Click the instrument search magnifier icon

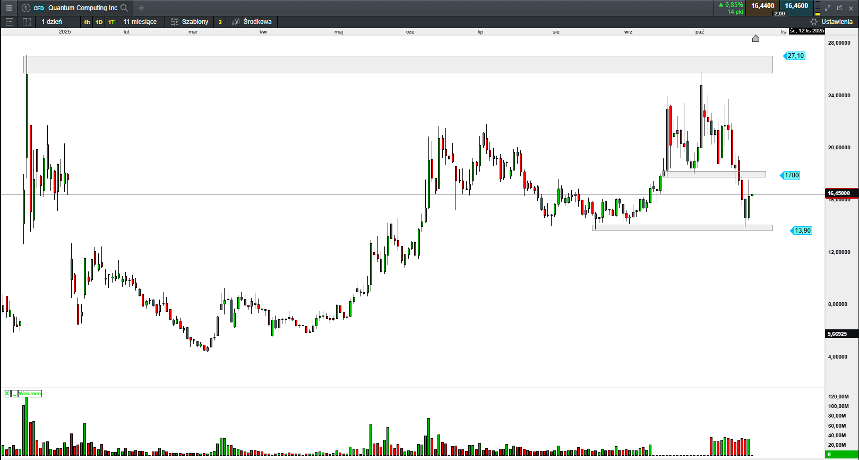pyautogui.click(x=124, y=8)
